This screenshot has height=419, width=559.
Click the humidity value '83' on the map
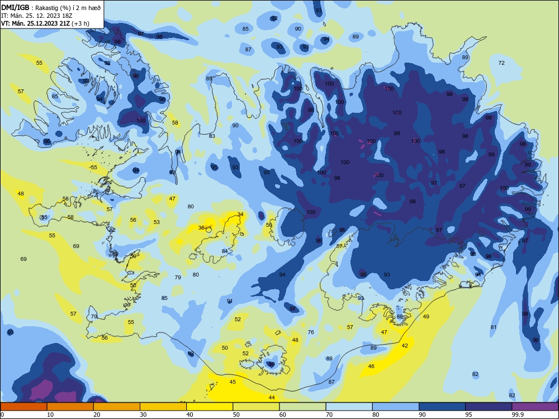tap(212, 136)
